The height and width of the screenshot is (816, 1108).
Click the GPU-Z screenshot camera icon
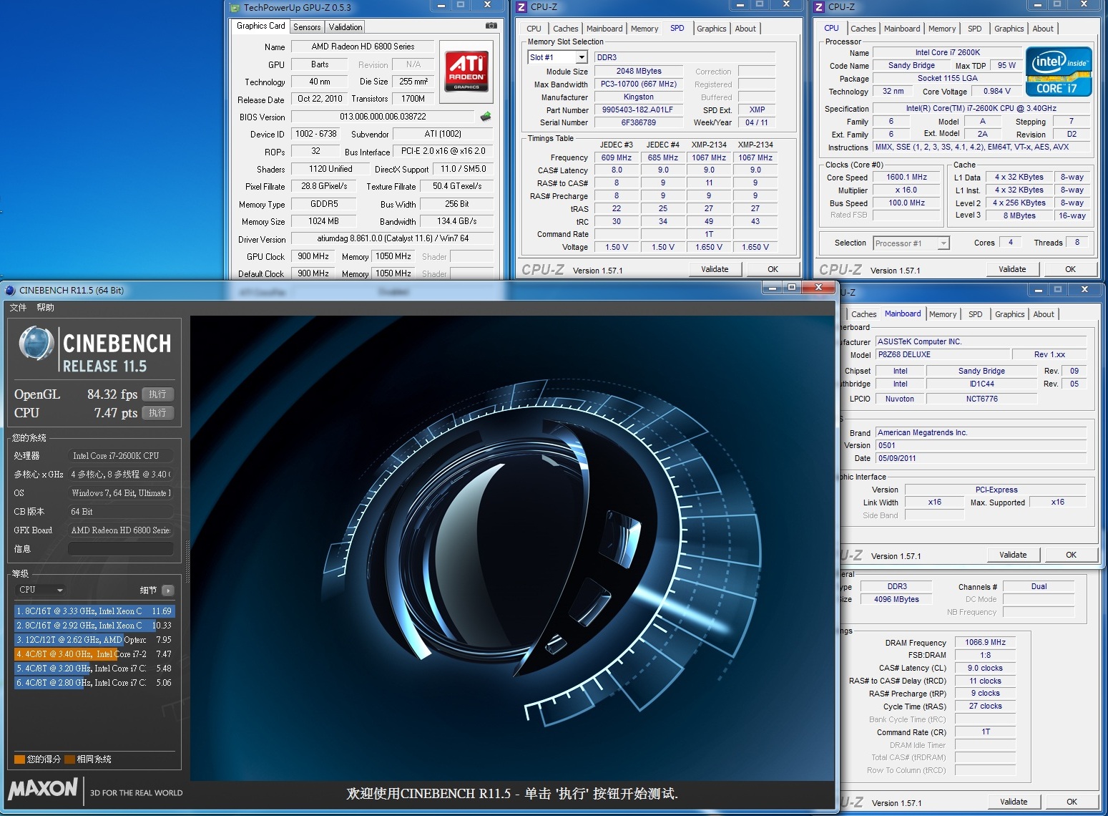(x=491, y=26)
